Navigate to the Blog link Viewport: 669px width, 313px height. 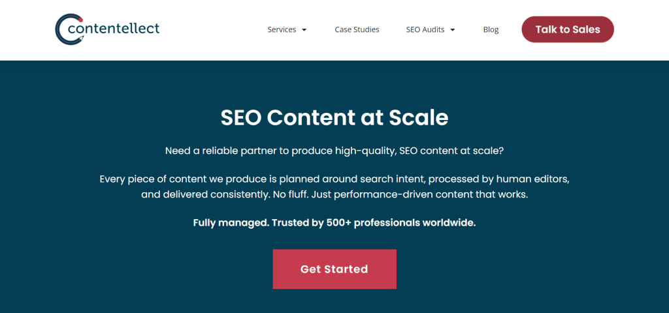pos(491,29)
